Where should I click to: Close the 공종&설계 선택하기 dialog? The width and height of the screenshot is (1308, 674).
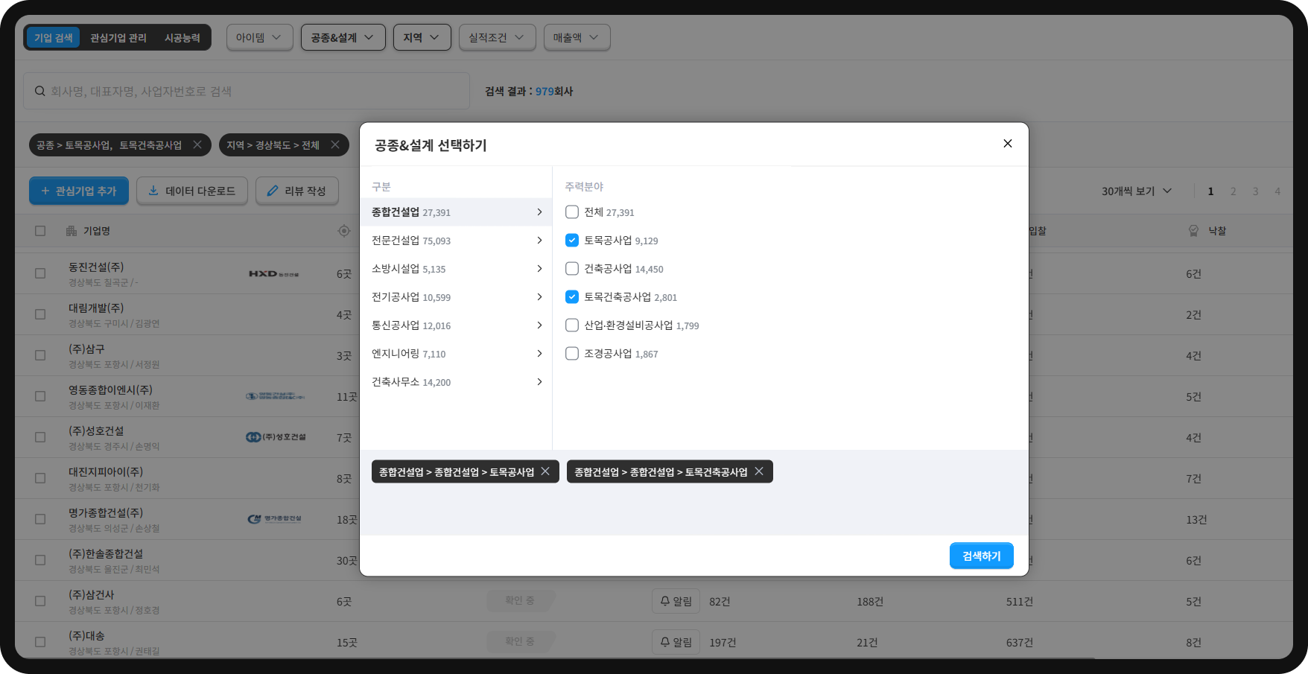tap(1007, 144)
